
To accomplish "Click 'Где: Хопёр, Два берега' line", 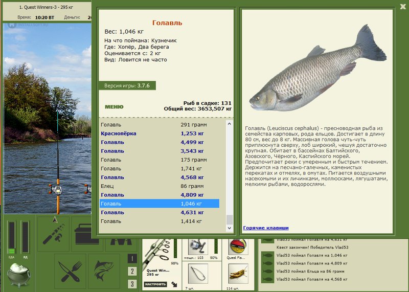I will click(137, 47).
